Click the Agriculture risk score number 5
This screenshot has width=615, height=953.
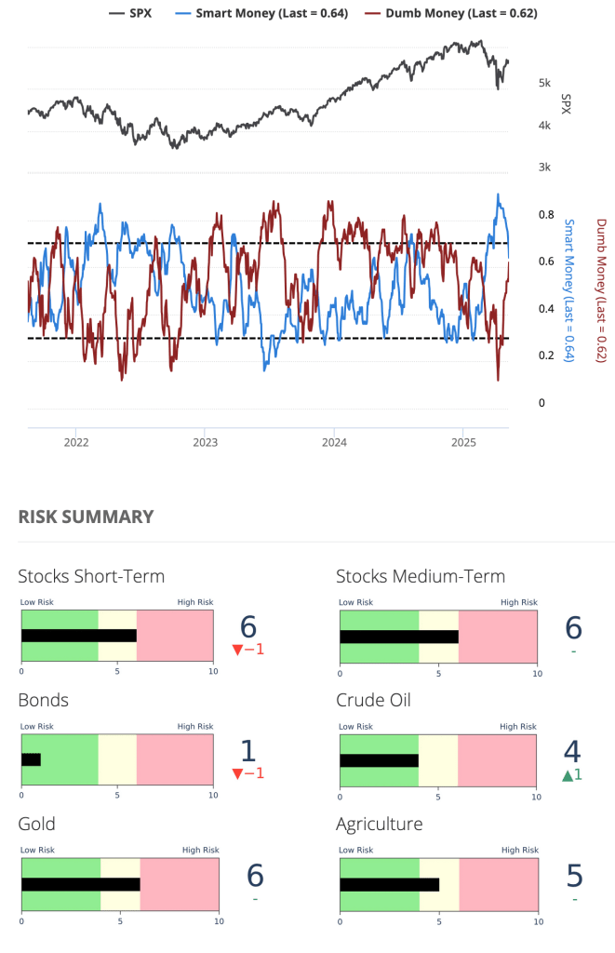[x=574, y=876]
